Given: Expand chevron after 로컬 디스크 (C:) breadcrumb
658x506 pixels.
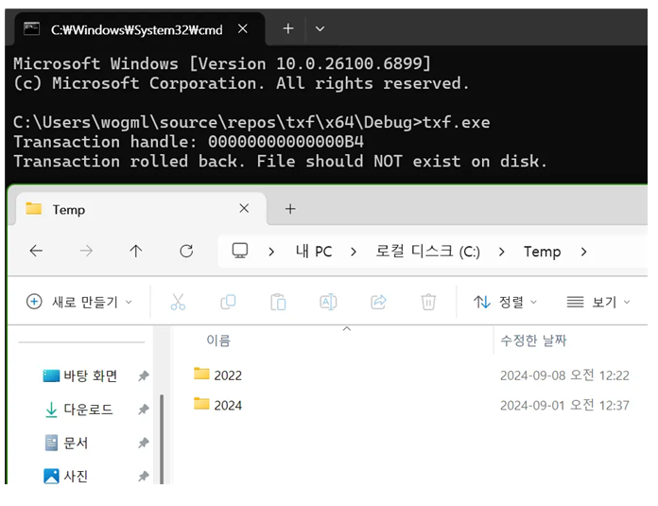Looking at the screenshot, I should click(501, 252).
